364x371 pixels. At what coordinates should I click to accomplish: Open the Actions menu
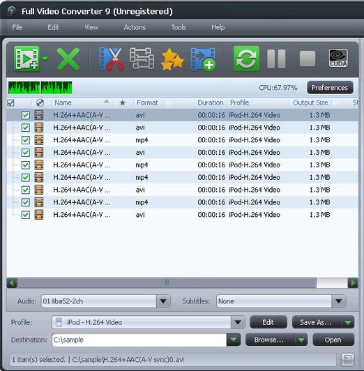[135, 27]
